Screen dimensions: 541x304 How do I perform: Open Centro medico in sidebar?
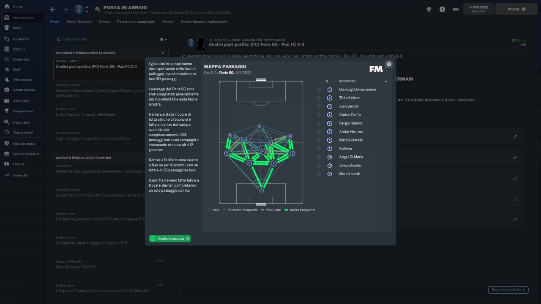[x=23, y=90]
